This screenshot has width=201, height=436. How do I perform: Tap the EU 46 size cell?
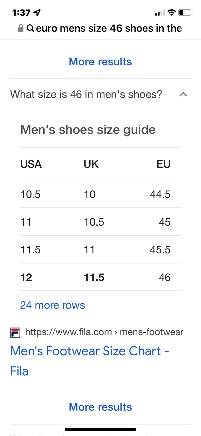[x=165, y=277]
